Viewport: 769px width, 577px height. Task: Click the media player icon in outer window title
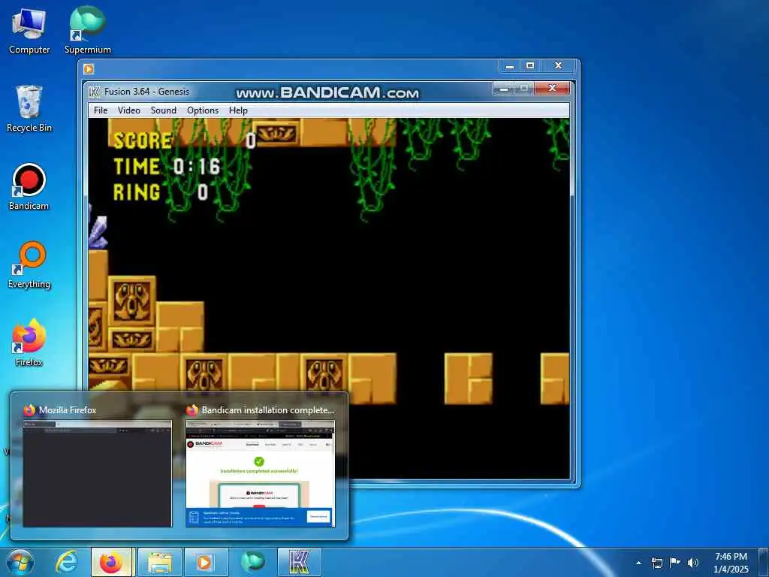(x=89, y=69)
